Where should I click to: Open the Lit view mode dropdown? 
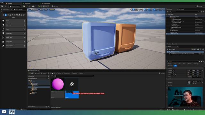41,10
